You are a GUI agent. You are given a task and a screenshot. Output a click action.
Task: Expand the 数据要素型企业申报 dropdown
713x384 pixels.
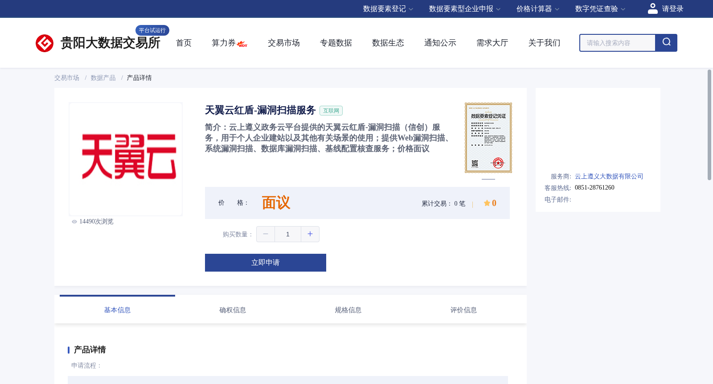click(465, 9)
